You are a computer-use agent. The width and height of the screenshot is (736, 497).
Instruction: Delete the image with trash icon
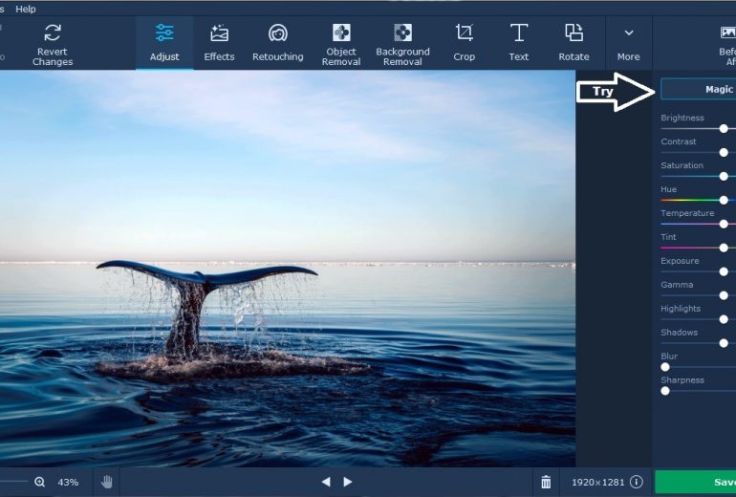546,483
